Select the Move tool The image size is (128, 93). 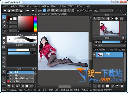4,32
